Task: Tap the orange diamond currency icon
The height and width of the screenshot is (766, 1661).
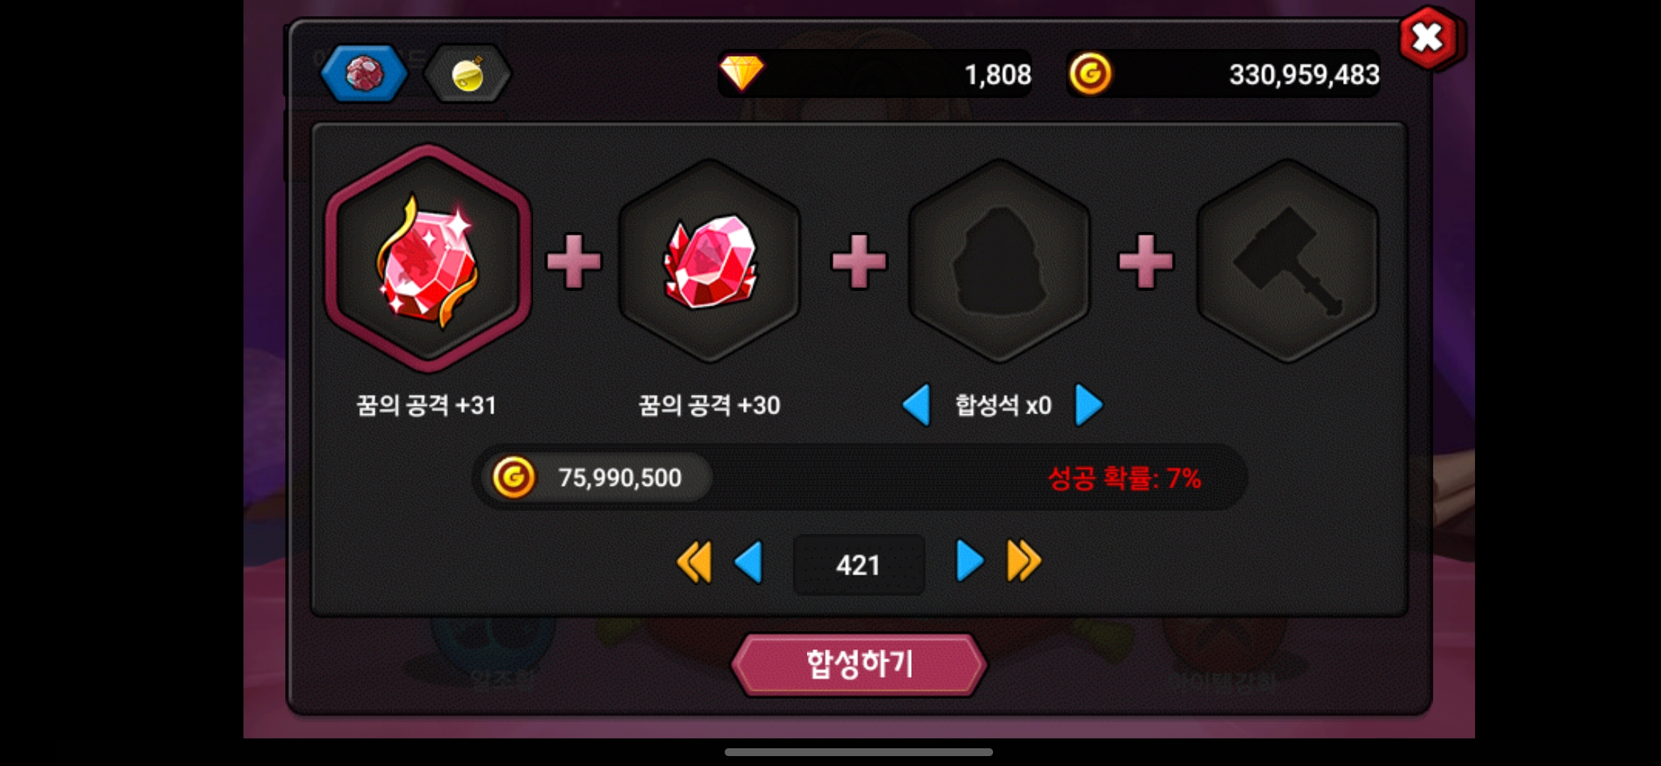Action: 741,74
